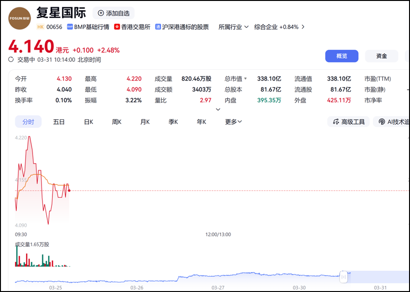Adjust the timeline range slider handle

pos(343,277)
